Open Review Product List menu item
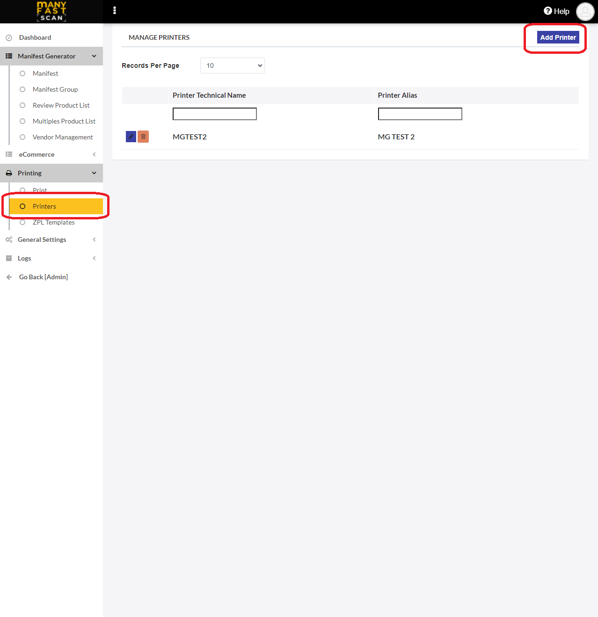 (x=61, y=105)
